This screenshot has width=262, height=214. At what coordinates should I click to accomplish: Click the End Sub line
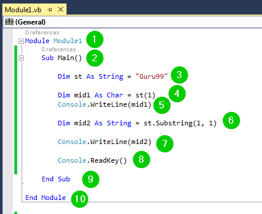[55, 179]
